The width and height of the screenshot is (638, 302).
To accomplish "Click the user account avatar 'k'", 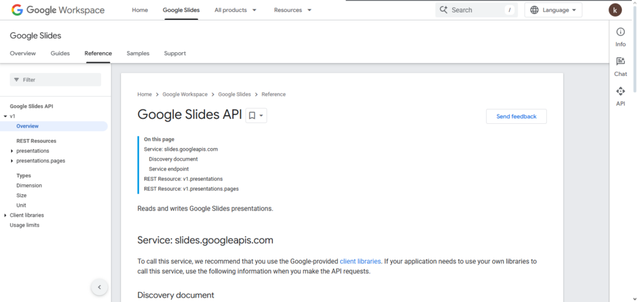I will click(x=615, y=10).
